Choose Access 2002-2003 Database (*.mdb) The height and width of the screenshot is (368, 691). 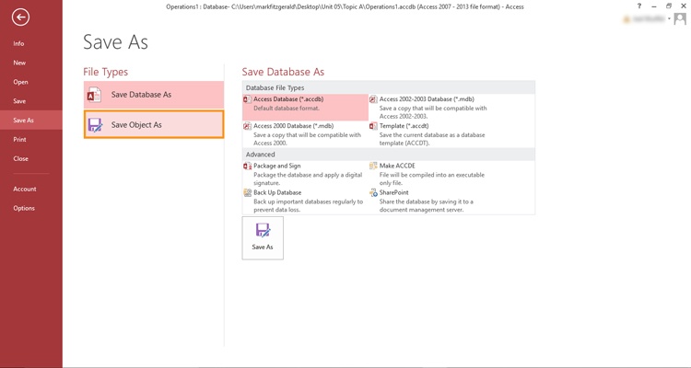coord(431,108)
